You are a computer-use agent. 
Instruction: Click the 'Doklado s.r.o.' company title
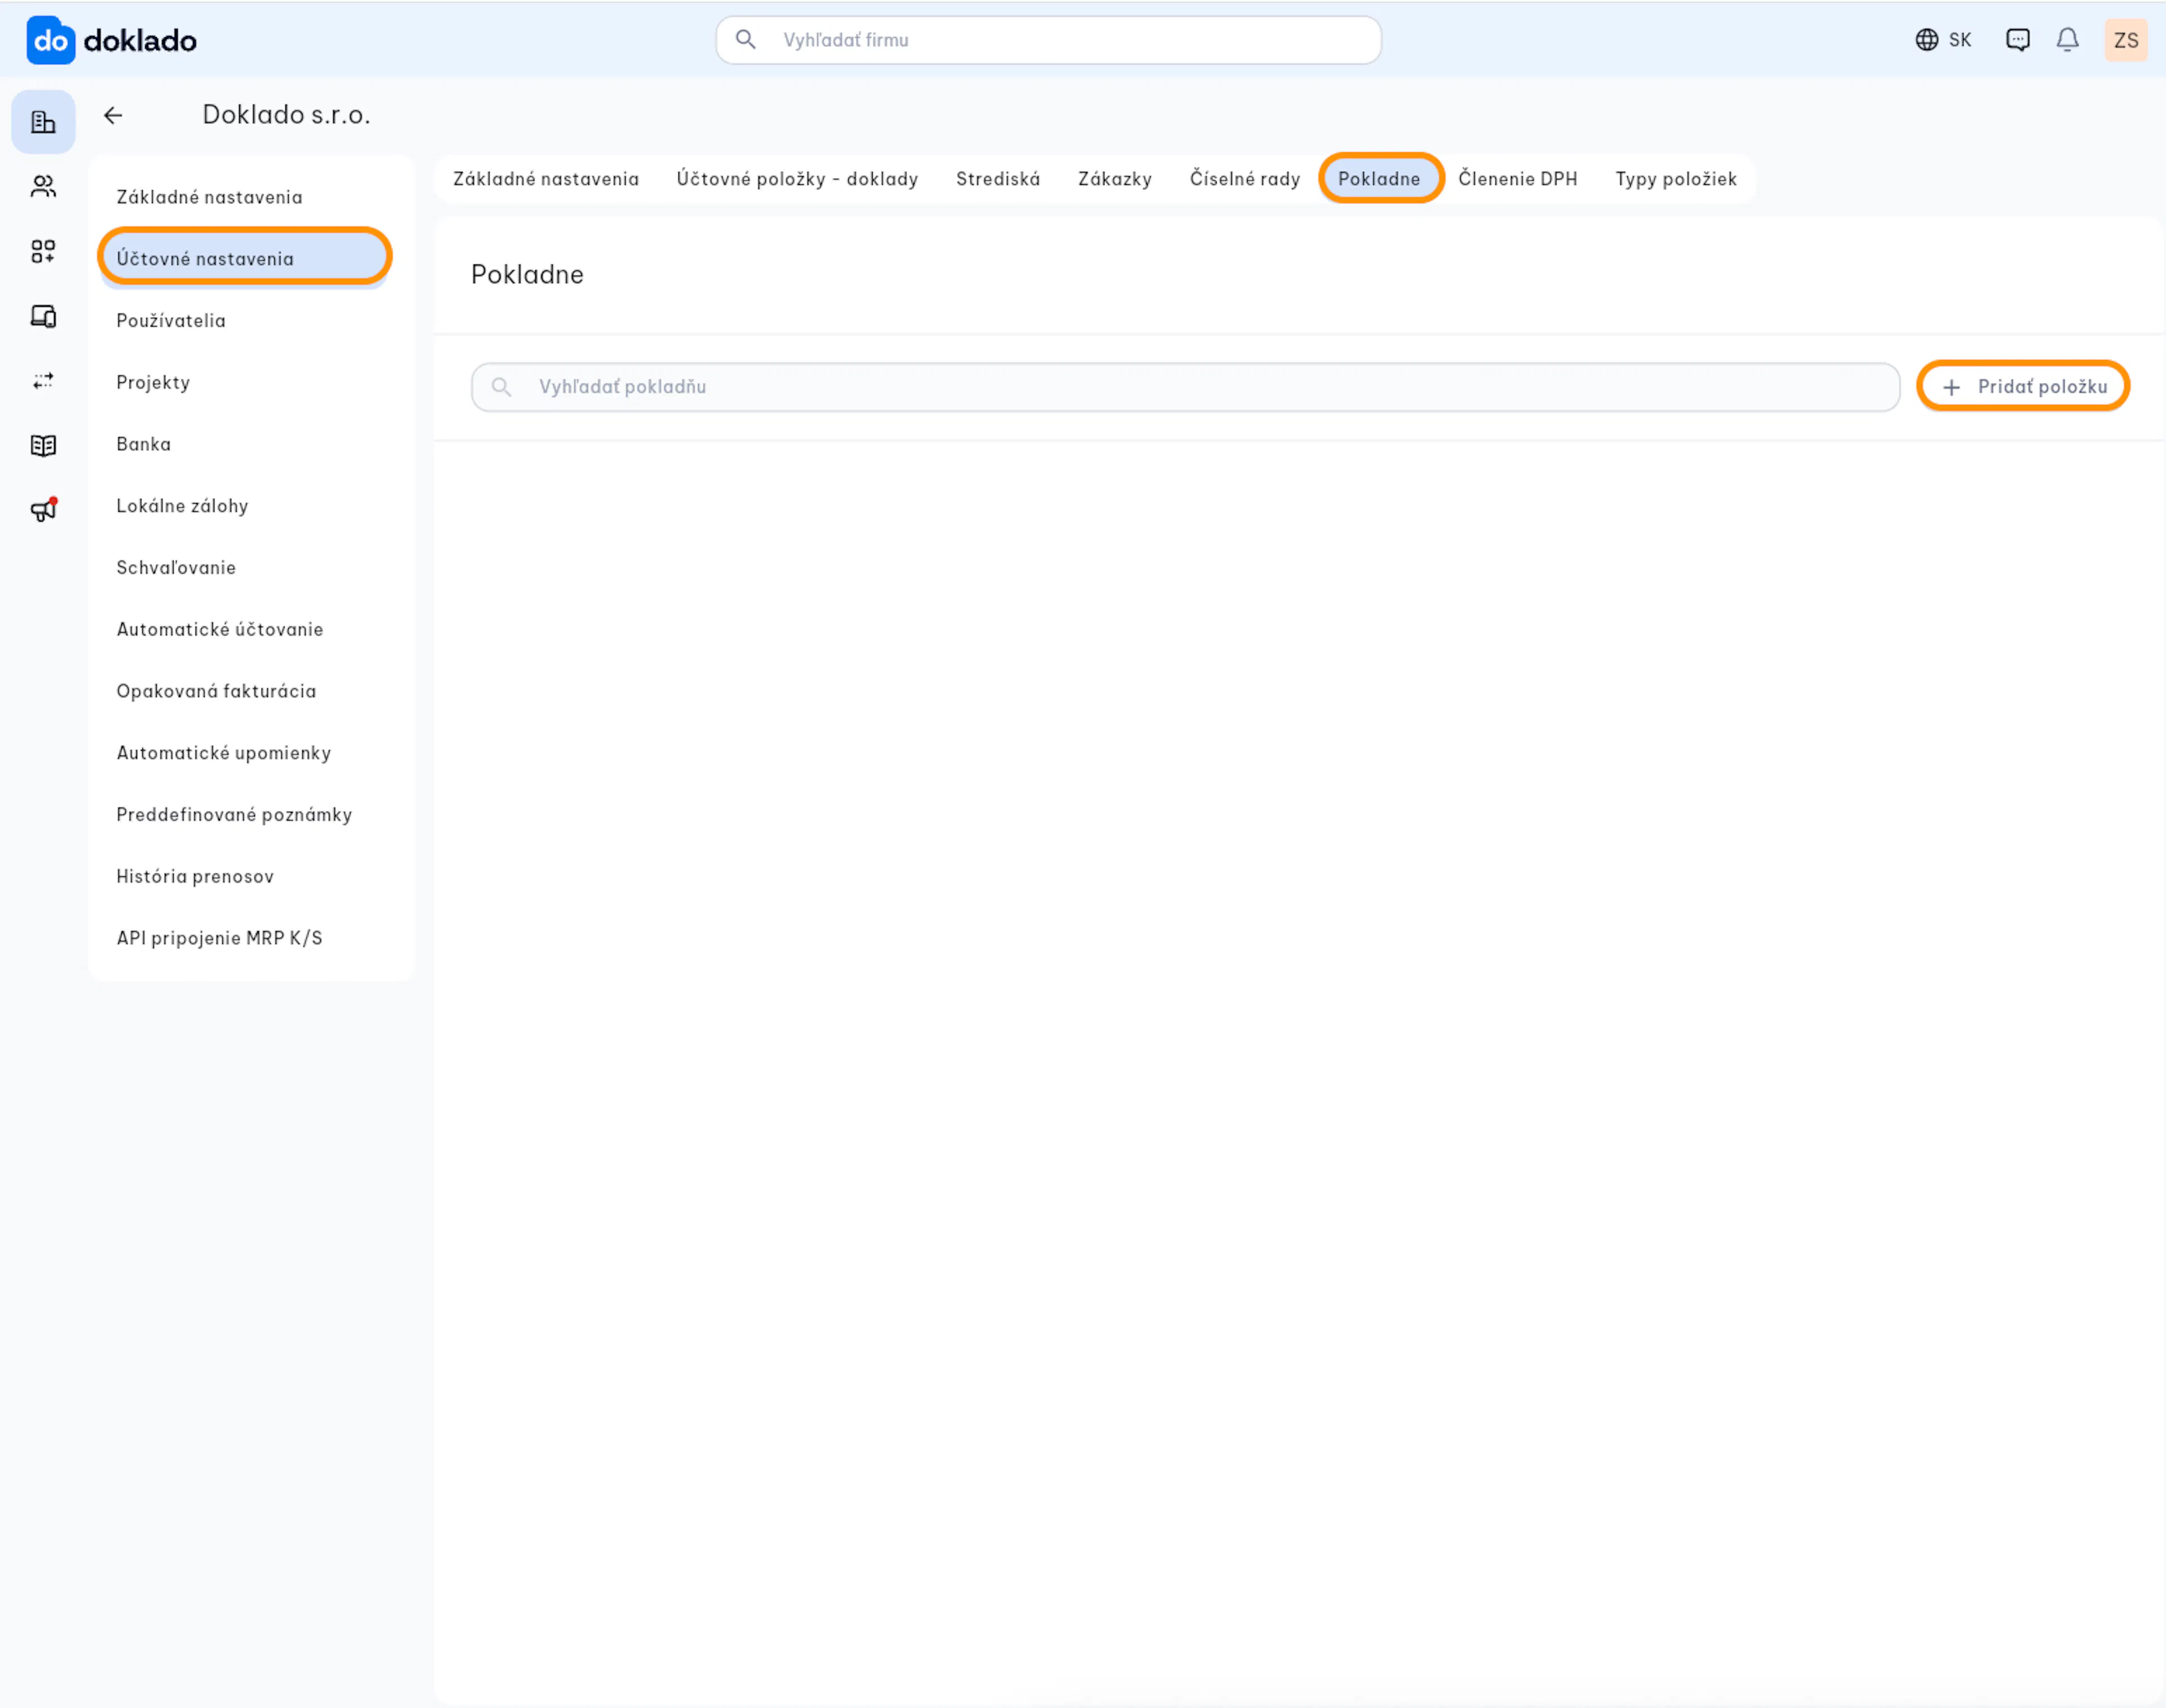286,115
